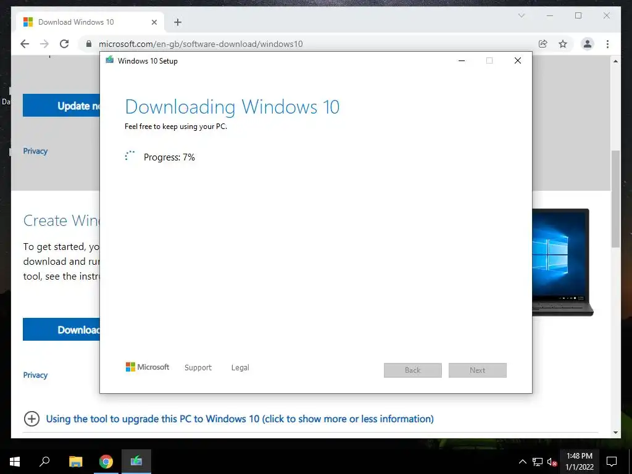Open a new Chrome tab

coord(178,22)
